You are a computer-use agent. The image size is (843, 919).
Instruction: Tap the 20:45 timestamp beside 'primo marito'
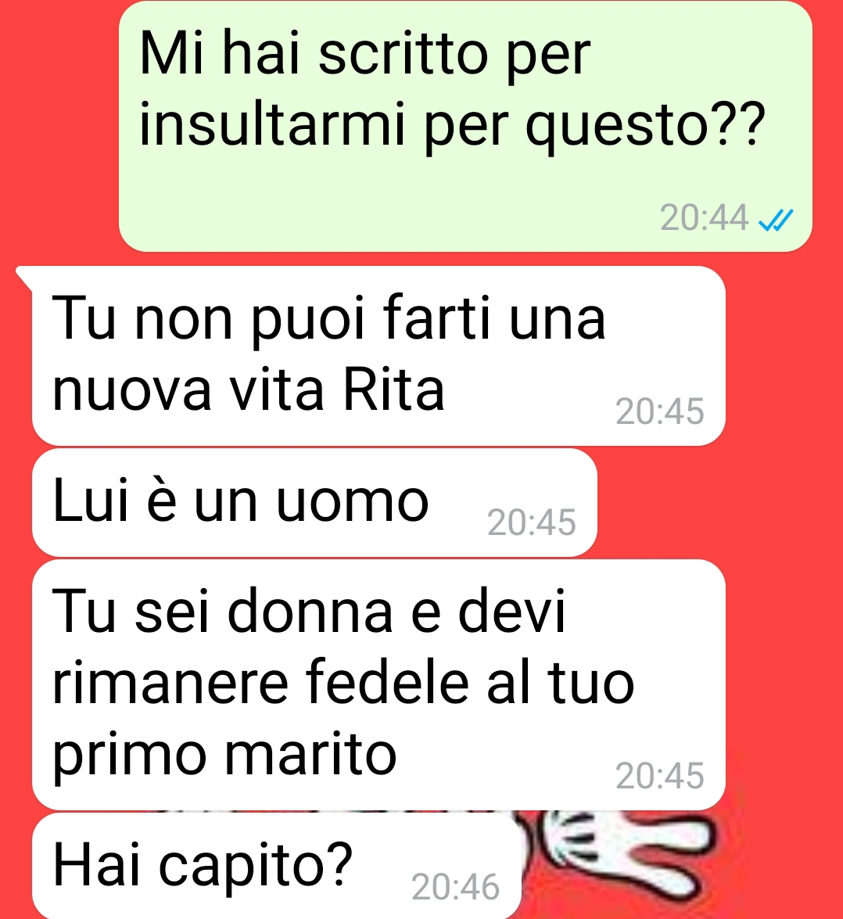pyautogui.click(x=660, y=775)
